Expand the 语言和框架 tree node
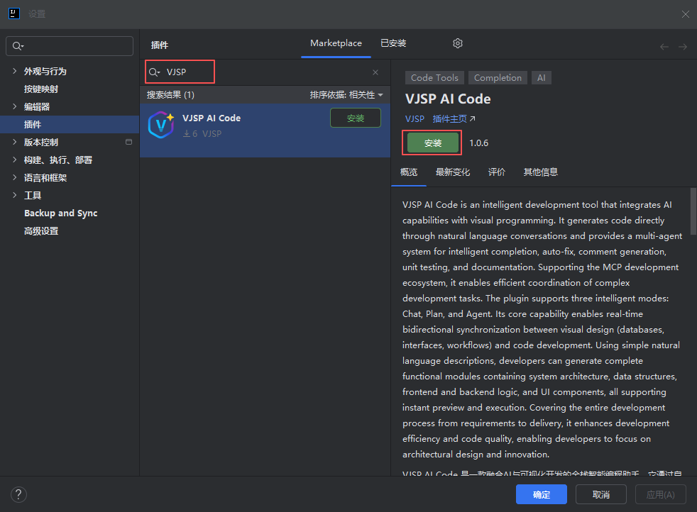 click(x=15, y=177)
